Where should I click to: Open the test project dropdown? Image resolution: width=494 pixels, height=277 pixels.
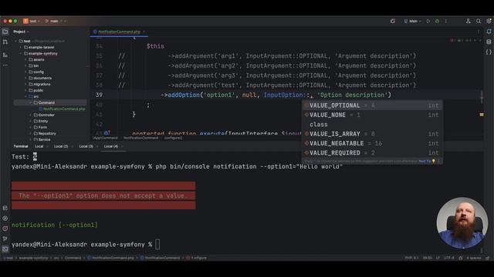click(32, 21)
